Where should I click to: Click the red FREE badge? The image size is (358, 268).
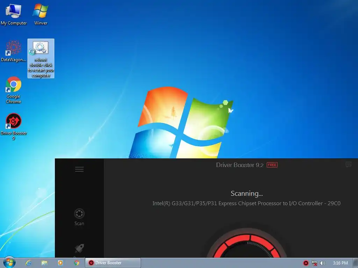272,165
